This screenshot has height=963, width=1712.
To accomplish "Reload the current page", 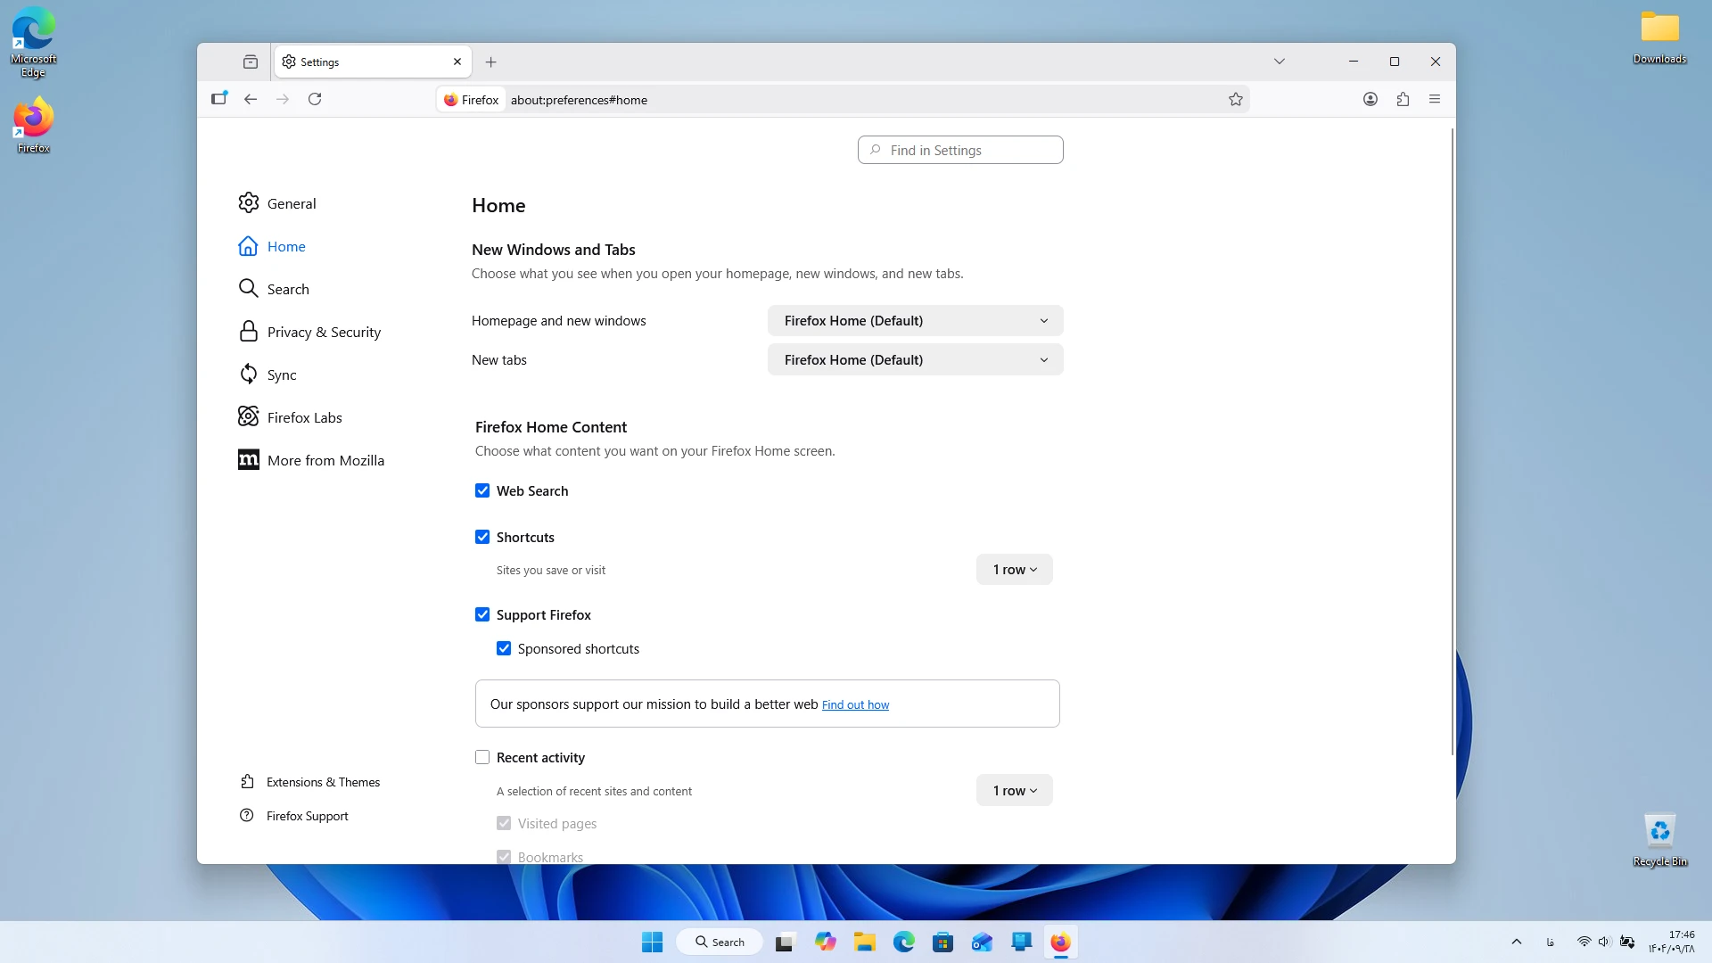I will click(x=315, y=99).
